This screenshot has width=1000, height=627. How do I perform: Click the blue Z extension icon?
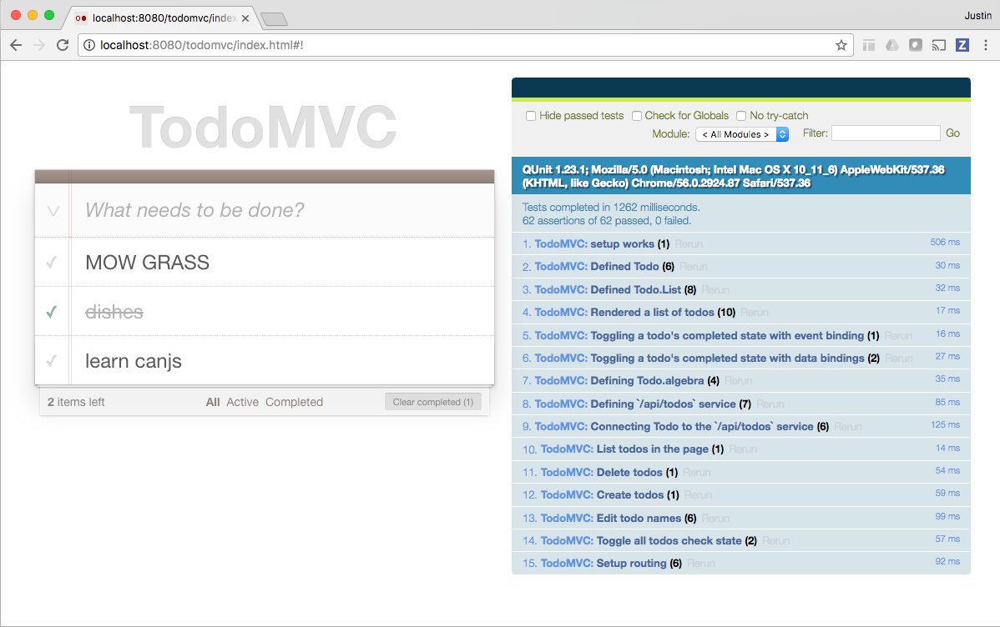(x=962, y=45)
